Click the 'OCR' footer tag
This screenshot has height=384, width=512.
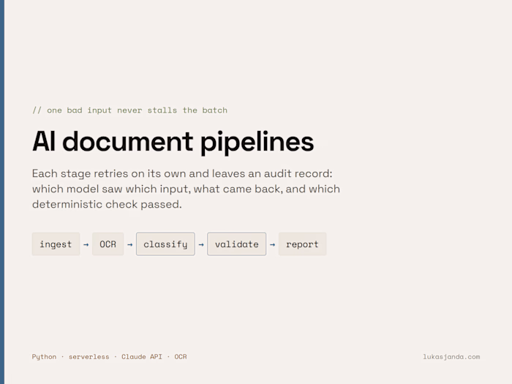[x=181, y=357]
